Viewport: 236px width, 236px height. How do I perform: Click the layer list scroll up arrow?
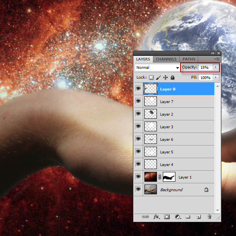218,86
